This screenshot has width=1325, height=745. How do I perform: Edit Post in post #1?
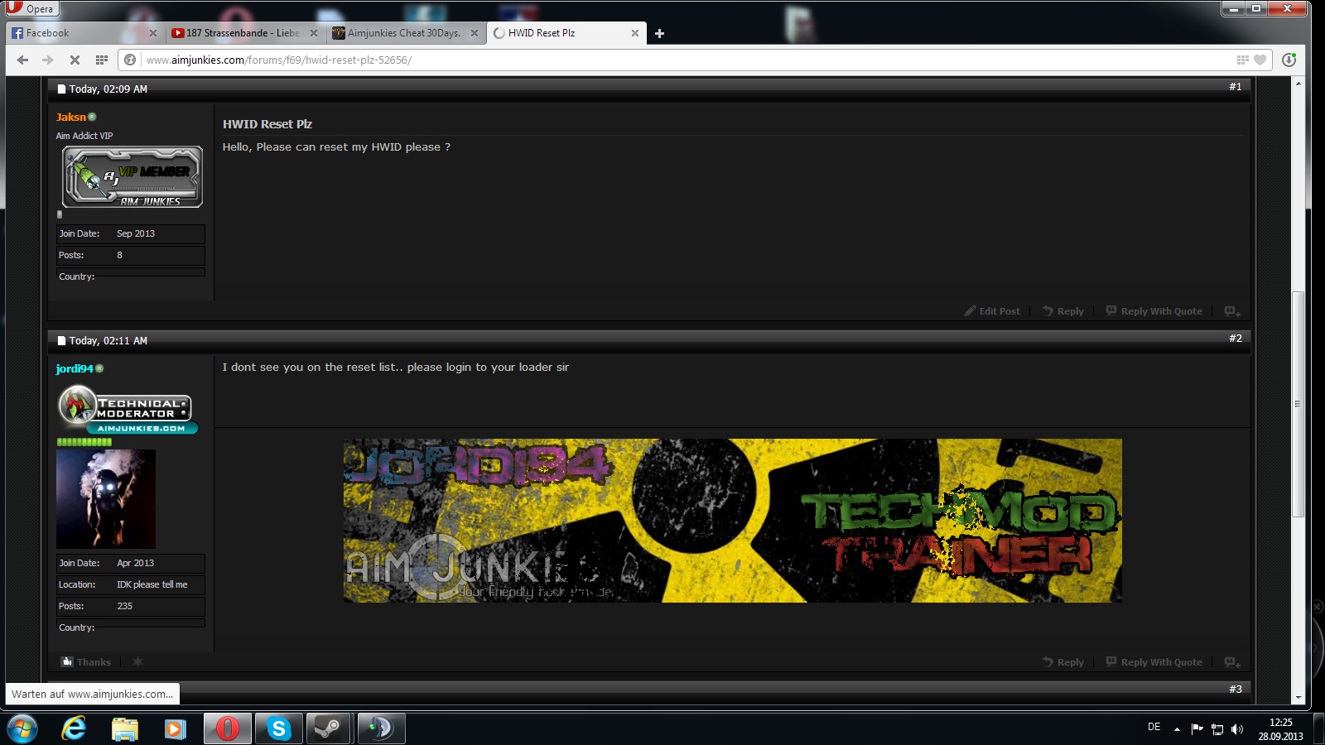point(992,311)
